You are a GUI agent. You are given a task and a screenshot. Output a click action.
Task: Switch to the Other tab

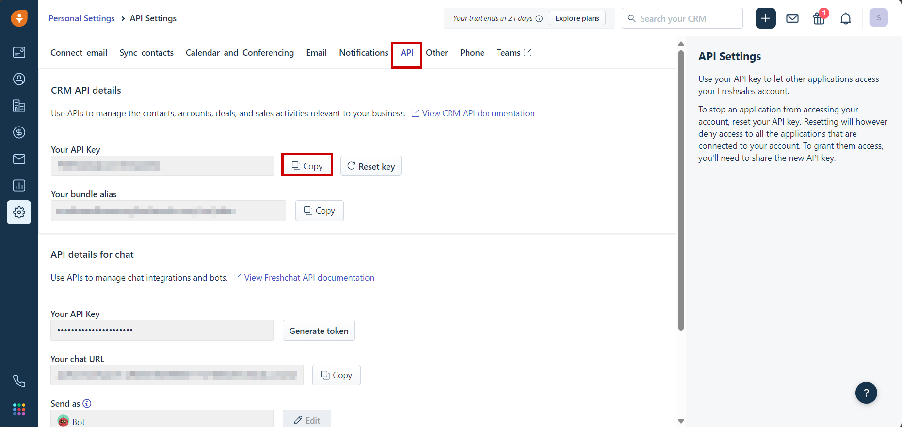point(437,53)
